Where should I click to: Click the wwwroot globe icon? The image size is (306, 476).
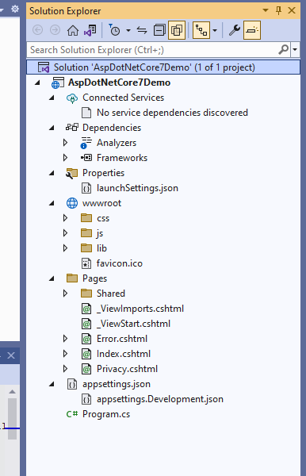click(72, 203)
